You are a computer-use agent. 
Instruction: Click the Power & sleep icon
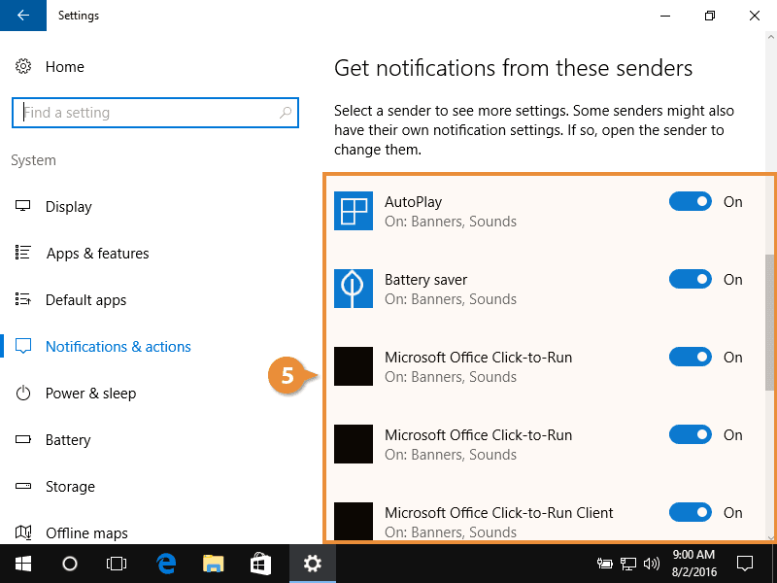tap(22, 394)
